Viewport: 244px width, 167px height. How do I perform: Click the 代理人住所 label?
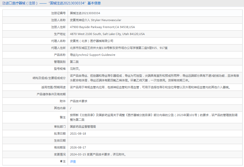tap(58, 48)
